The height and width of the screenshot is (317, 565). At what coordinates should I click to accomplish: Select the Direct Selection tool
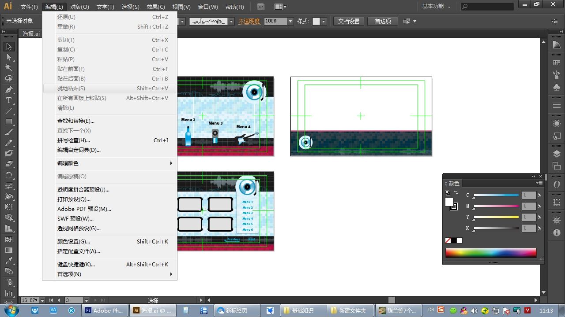9,57
